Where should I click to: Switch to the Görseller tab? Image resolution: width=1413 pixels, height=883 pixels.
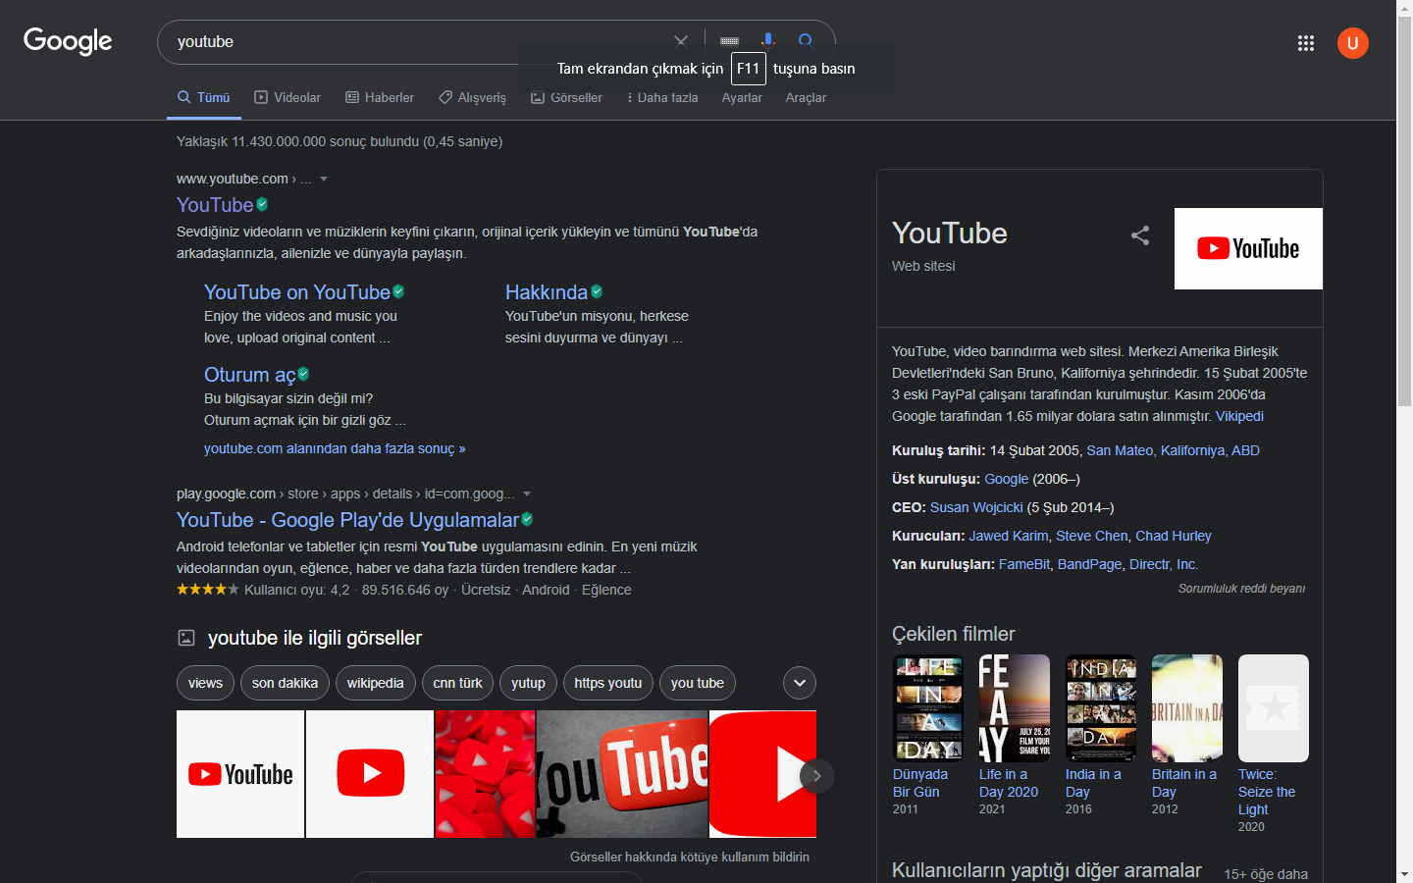[566, 97]
